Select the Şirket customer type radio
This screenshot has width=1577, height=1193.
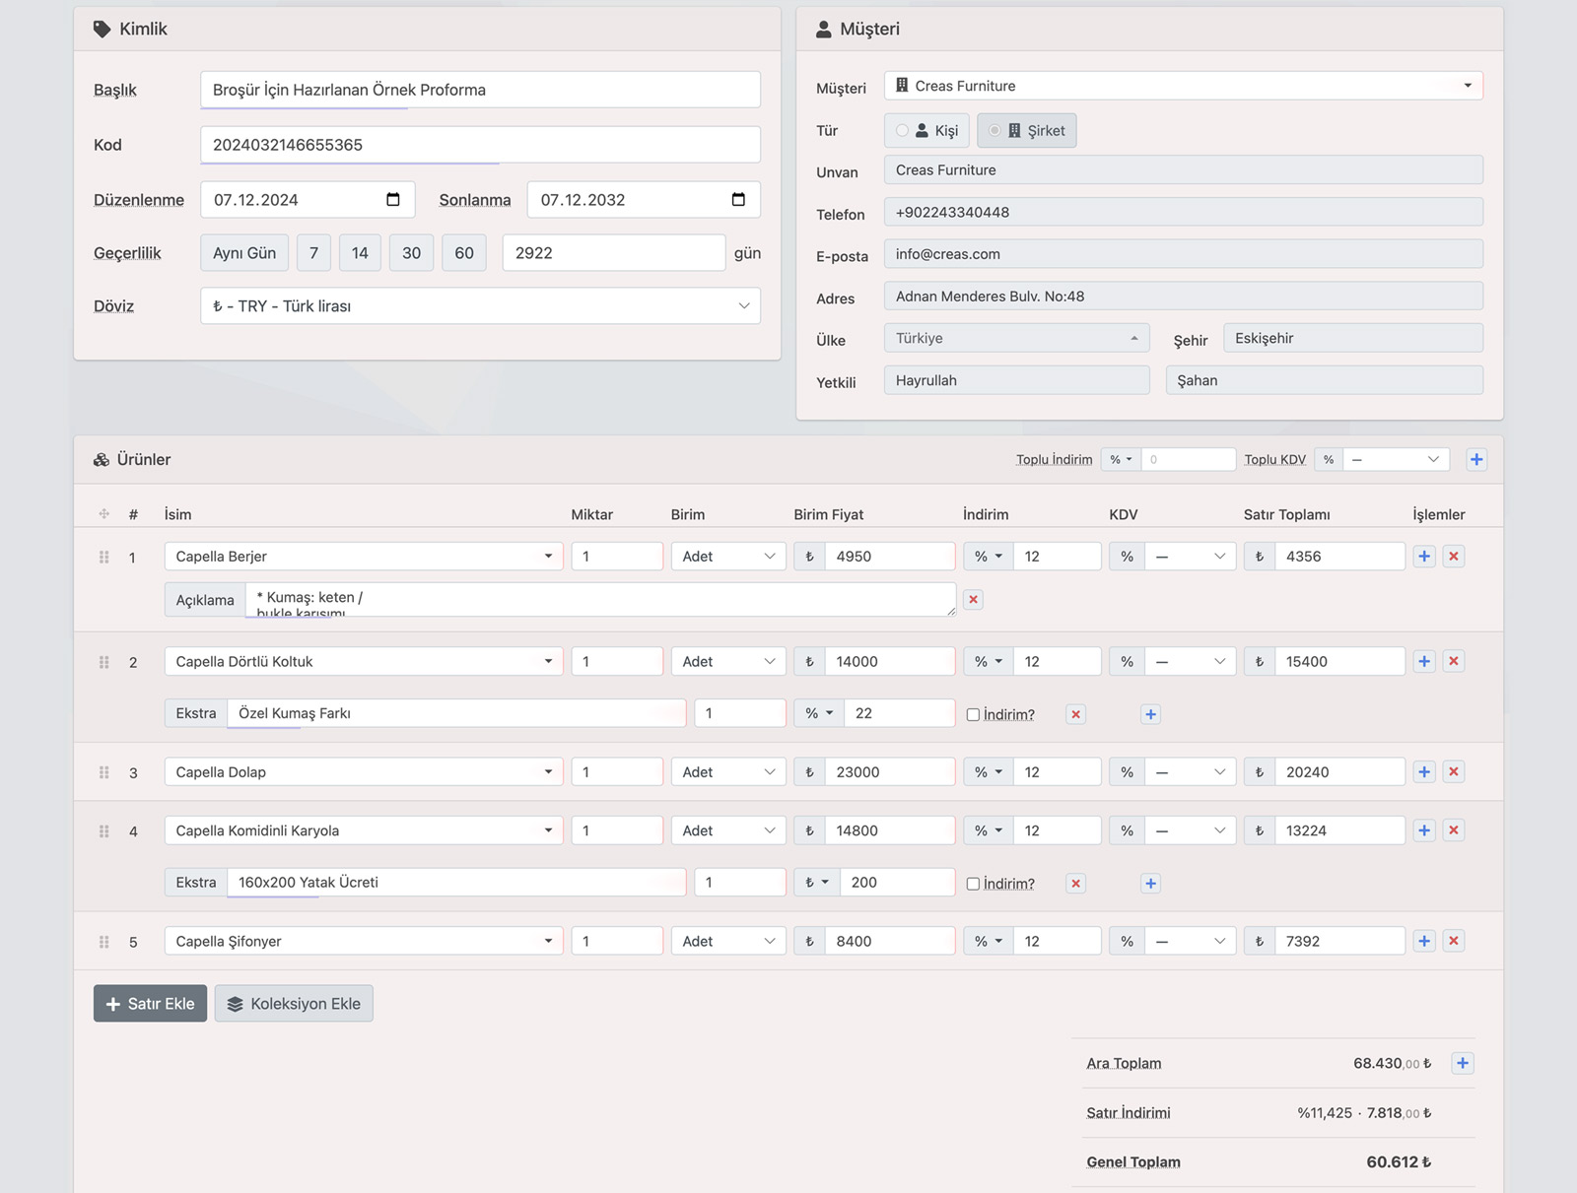click(994, 131)
